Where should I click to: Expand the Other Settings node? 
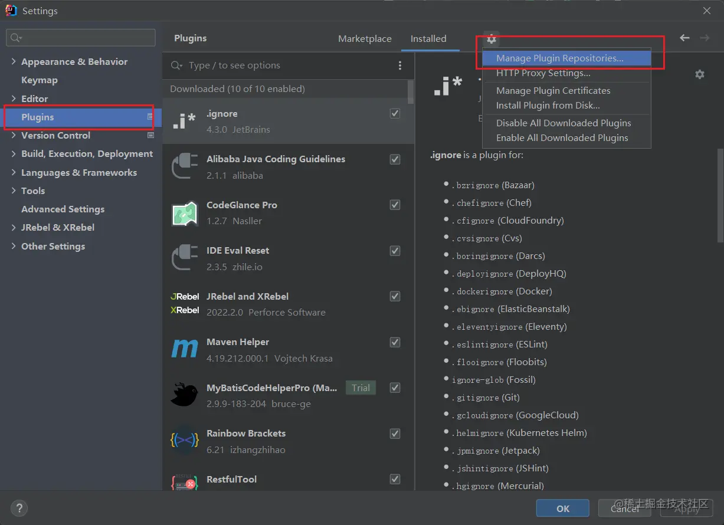coord(14,246)
